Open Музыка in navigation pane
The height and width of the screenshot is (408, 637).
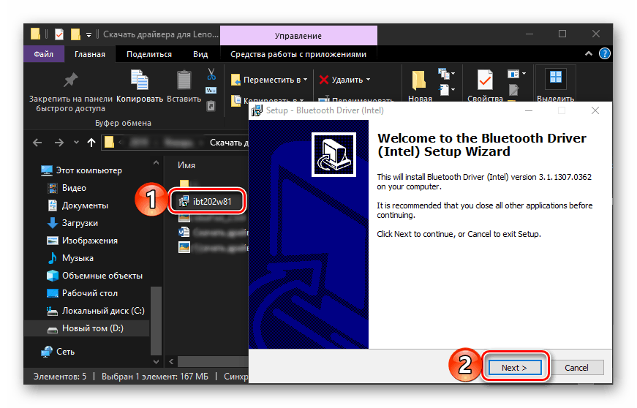(x=78, y=258)
